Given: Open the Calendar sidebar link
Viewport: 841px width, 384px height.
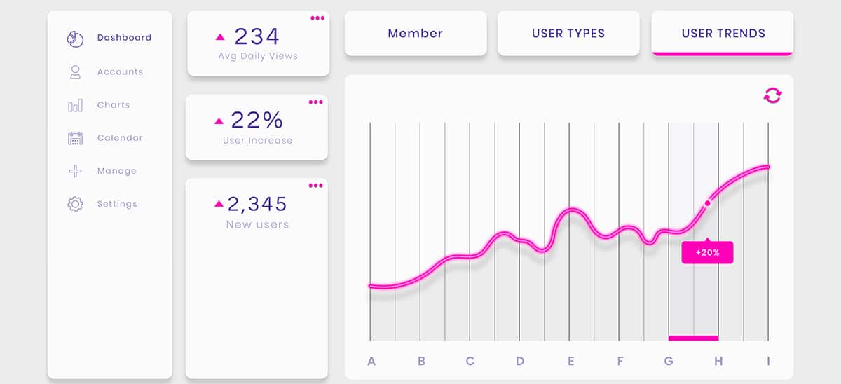Looking at the screenshot, I should pos(120,138).
